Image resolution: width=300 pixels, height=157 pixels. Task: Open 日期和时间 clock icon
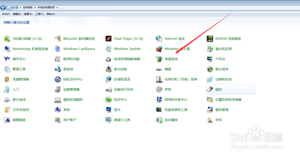coord(210,79)
